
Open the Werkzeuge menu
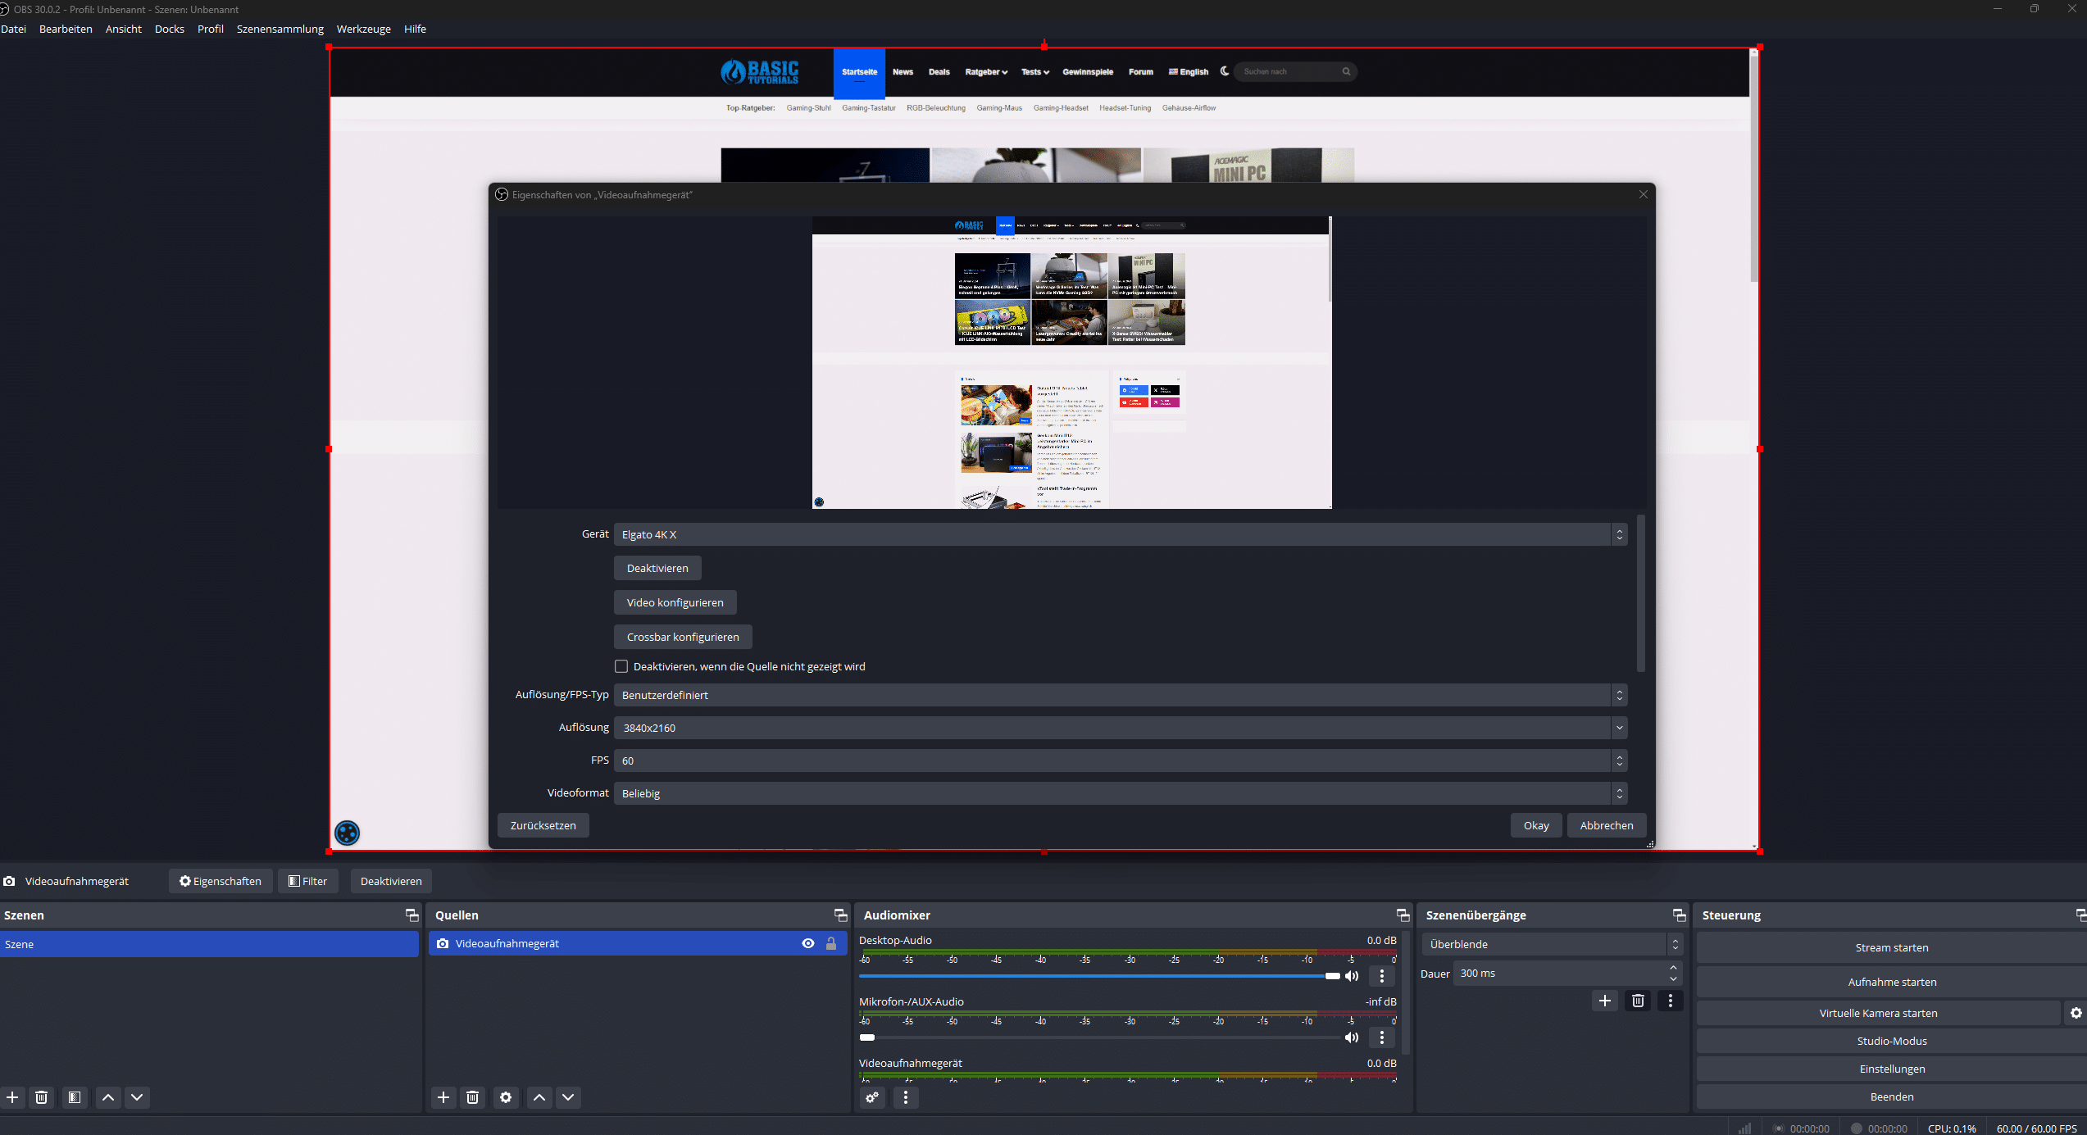363,29
